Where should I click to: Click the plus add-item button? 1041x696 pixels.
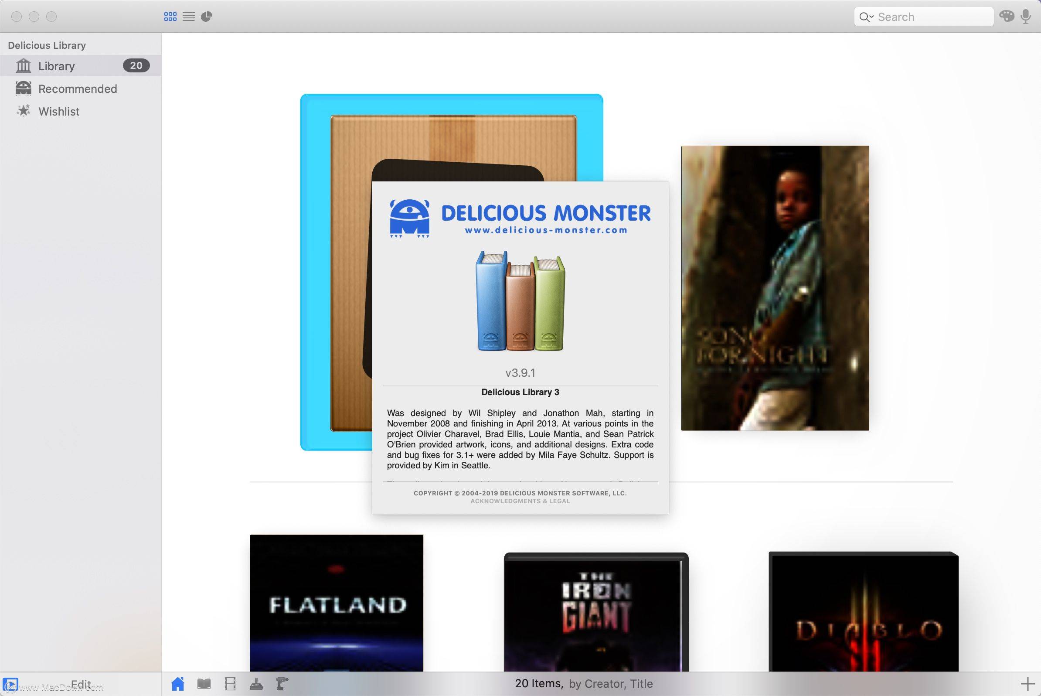[1027, 684]
